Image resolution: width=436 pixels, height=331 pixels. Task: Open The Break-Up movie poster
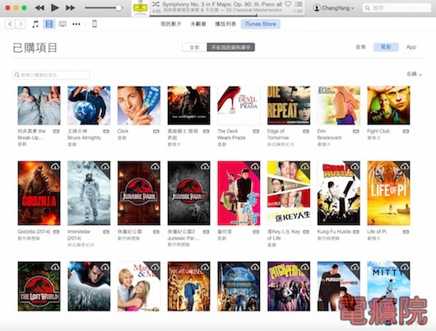(x=39, y=105)
